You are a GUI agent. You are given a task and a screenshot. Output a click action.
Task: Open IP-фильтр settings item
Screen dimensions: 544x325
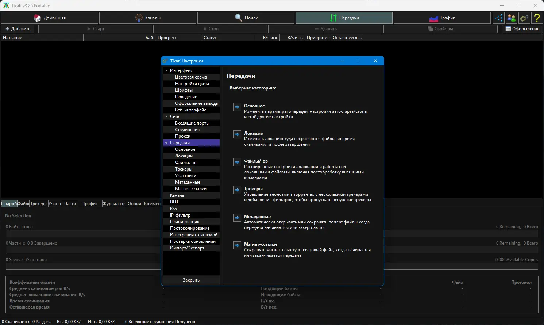click(180, 215)
